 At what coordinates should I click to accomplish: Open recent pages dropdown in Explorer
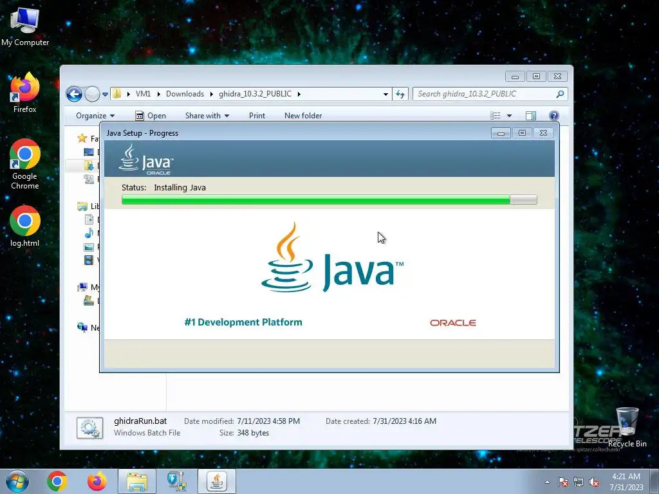point(105,94)
